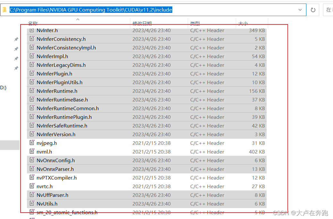
Task: Click the bottom pin icon in the left sidebar
Action: click(16, 68)
